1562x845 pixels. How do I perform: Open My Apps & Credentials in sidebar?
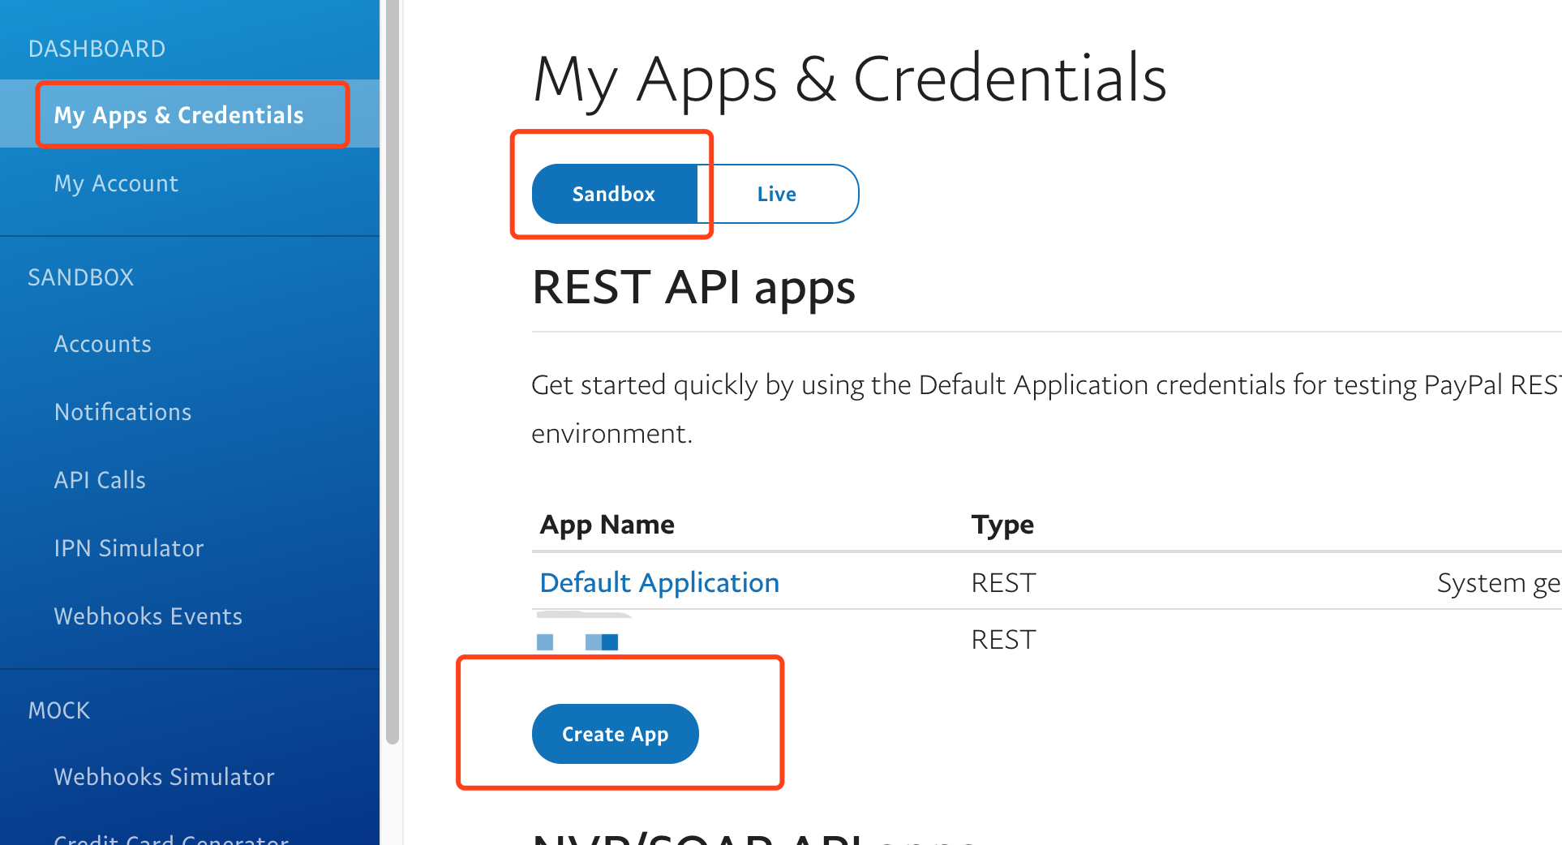point(178,115)
